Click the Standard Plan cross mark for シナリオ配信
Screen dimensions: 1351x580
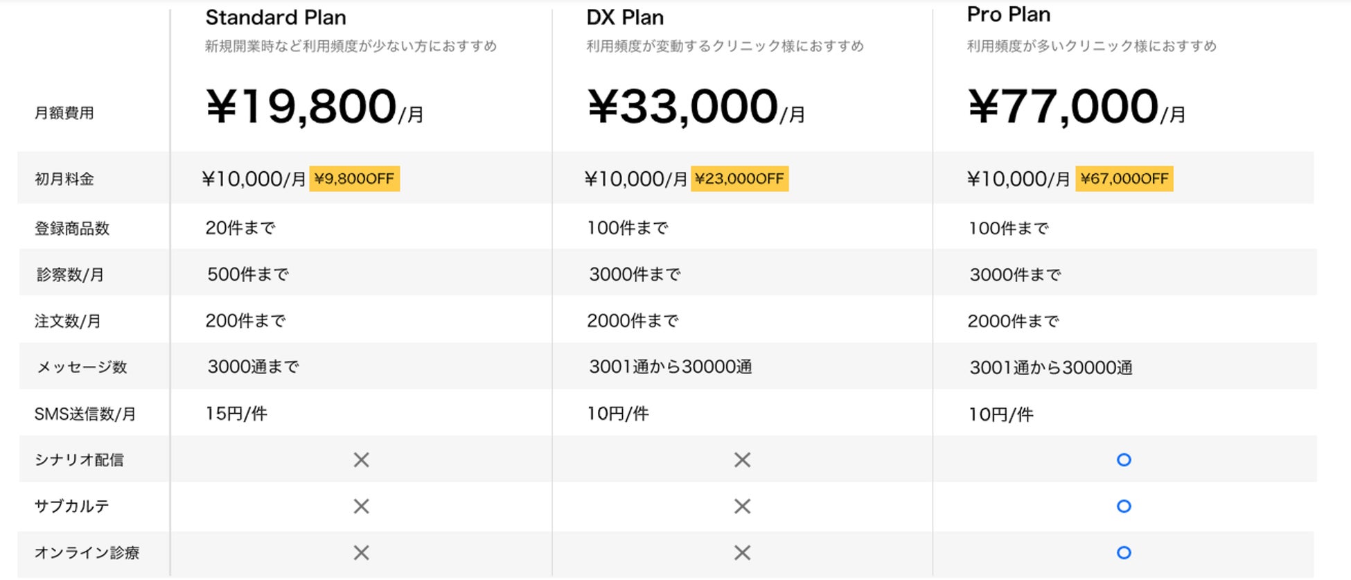(361, 459)
